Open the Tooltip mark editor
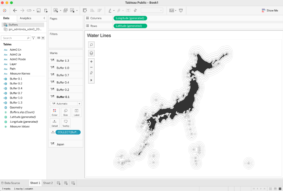This screenshot has width=283, height=191. pyautogui.click(x=65, y=123)
